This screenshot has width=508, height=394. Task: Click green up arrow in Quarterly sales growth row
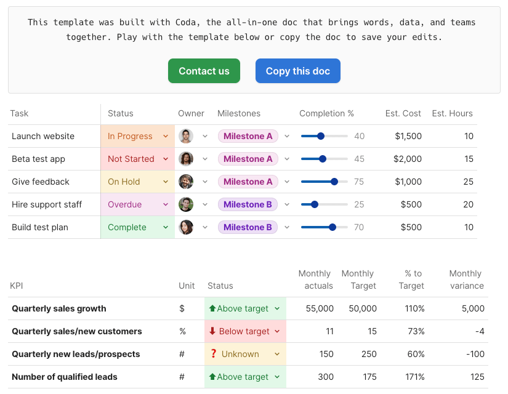tap(212, 308)
